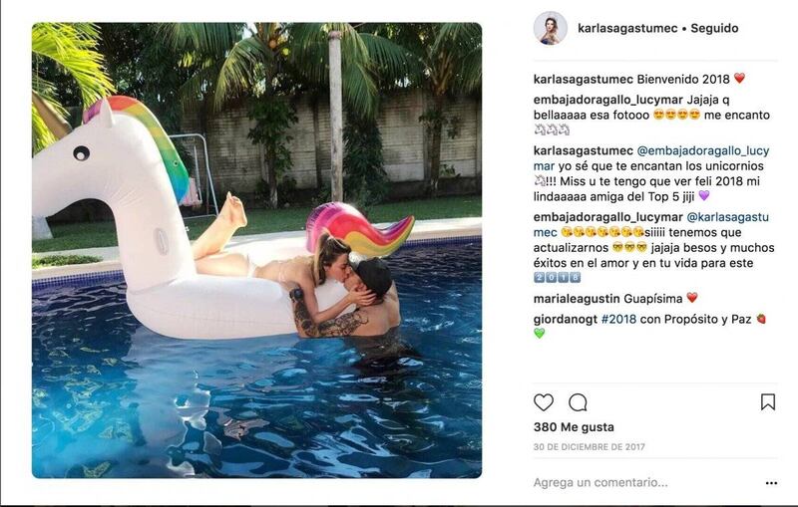Open karlasagastumec username on caption line
Image resolution: width=798 pixels, height=507 pixels.
[584, 79]
